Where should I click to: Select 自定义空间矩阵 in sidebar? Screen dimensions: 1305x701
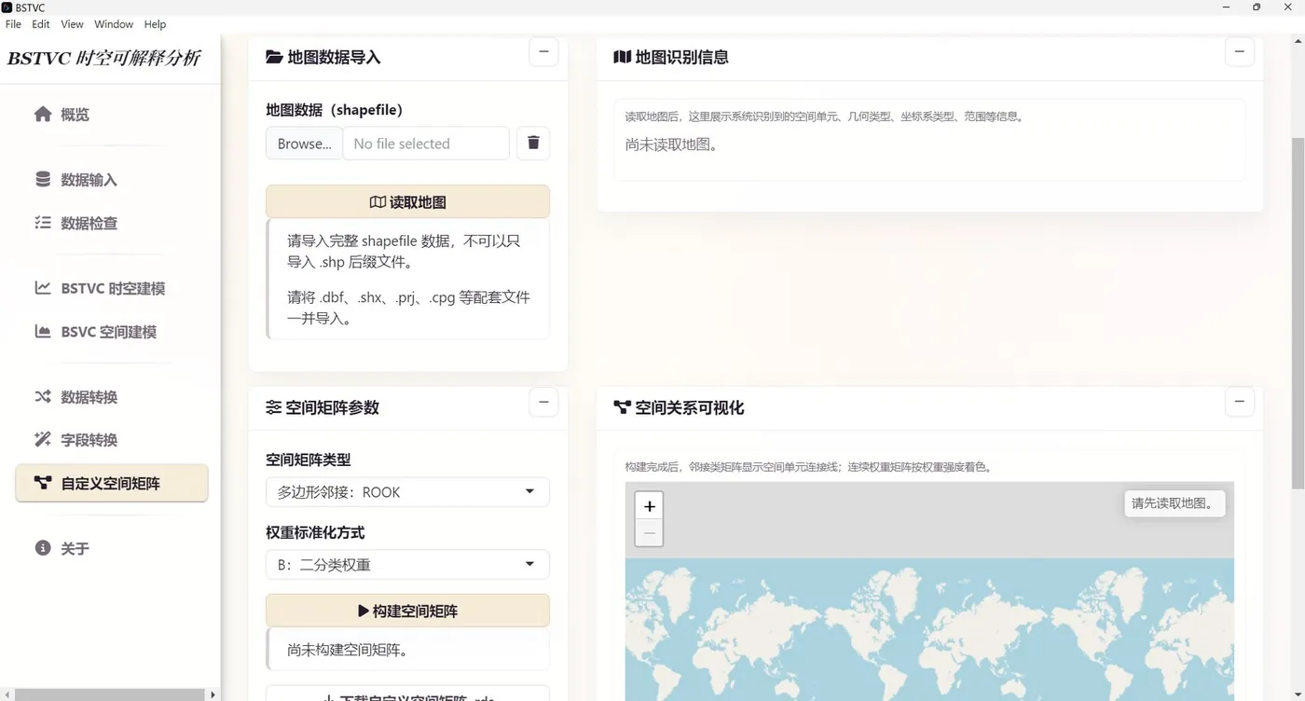coord(112,483)
